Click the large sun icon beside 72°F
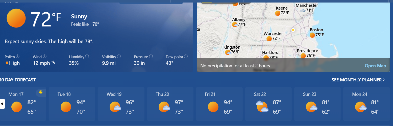 point(16,18)
